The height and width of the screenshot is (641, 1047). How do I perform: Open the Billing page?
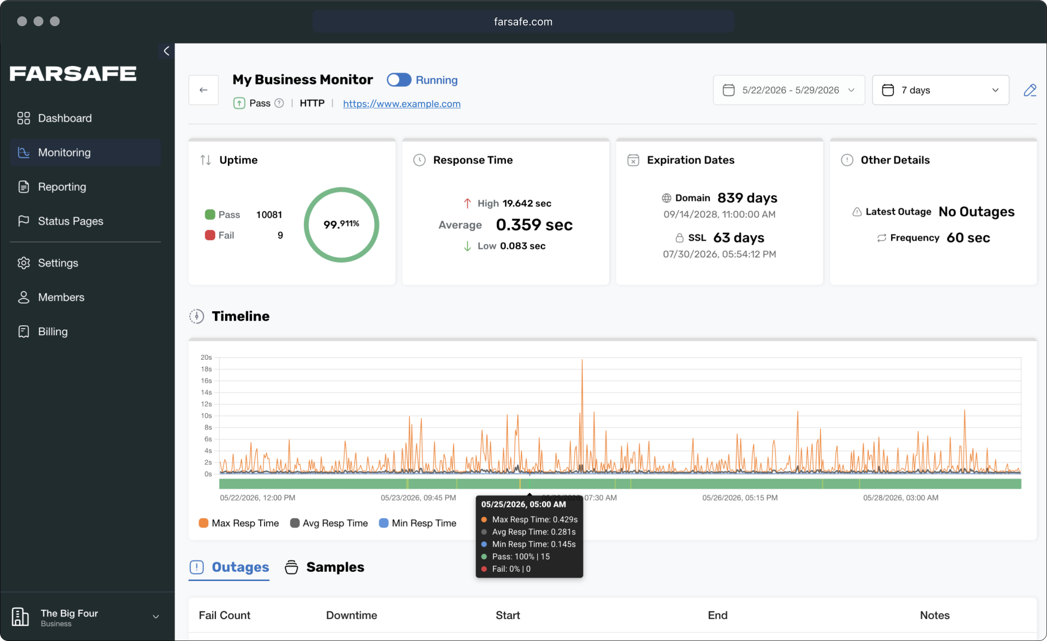click(85, 332)
